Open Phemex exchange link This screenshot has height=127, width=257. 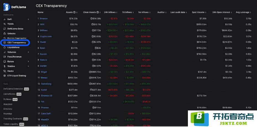(x=45, y=107)
